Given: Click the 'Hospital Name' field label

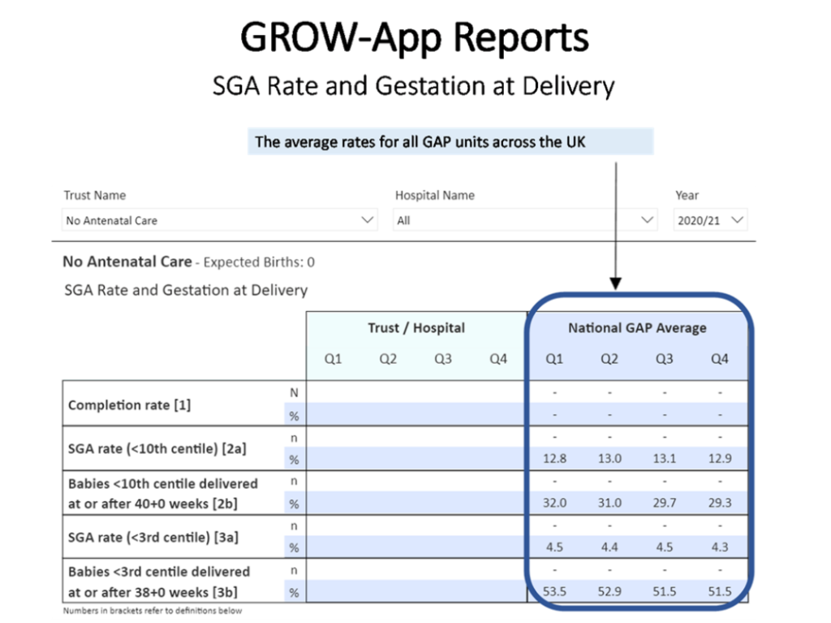Looking at the screenshot, I should coord(435,195).
